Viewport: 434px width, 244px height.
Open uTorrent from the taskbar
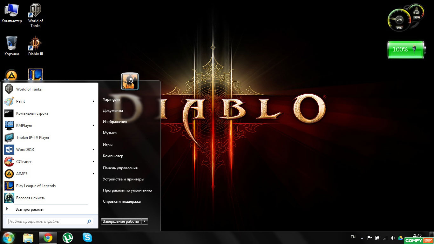(68, 238)
